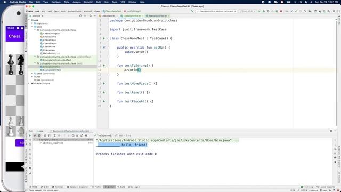Open Event Log in status bar
Image resolution: width=341 pixels, height=192 pixels.
tap(307, 187)
